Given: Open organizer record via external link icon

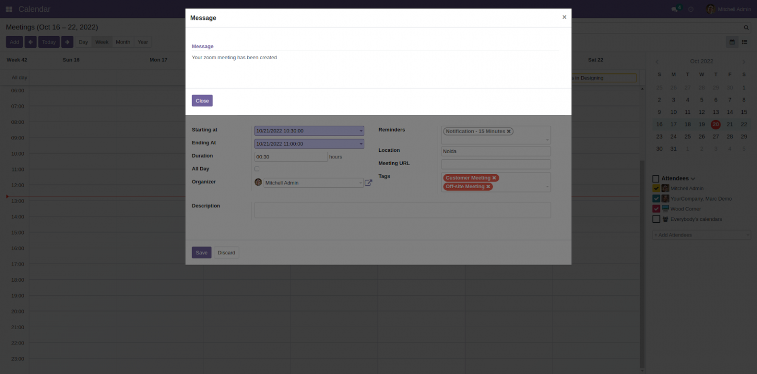Looking at the screenshot, I should [368, 182].
